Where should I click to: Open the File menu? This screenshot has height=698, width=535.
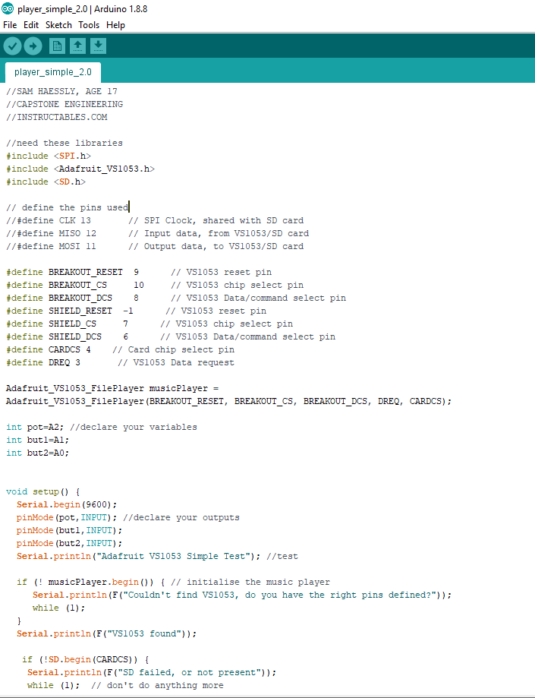click(10, 25)
